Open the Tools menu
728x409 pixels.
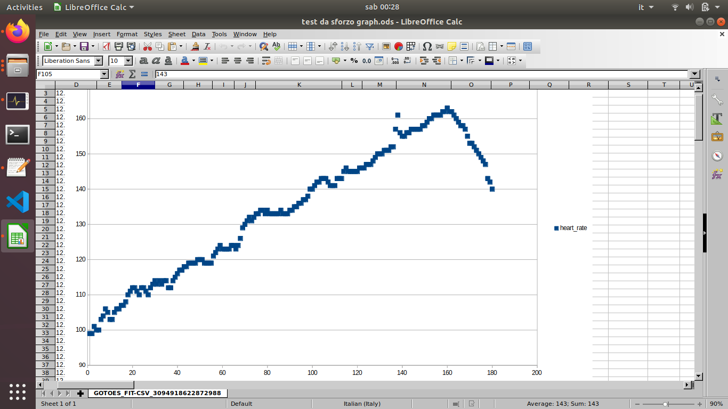(x=219, y=34)
